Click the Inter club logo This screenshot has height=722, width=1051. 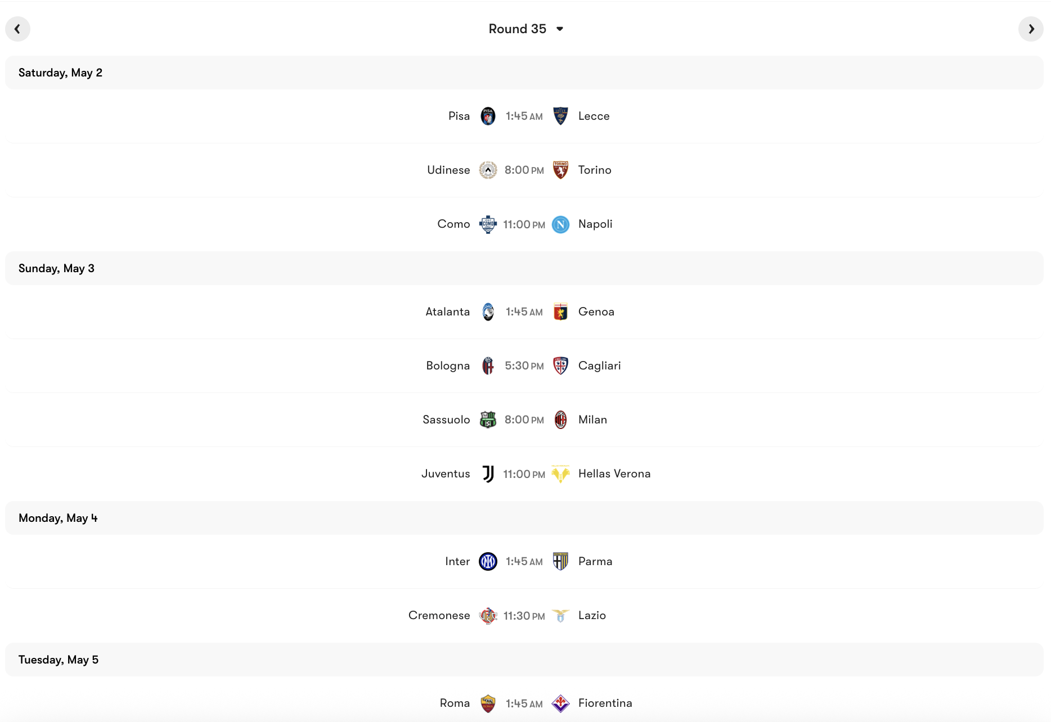pos(488,561)
